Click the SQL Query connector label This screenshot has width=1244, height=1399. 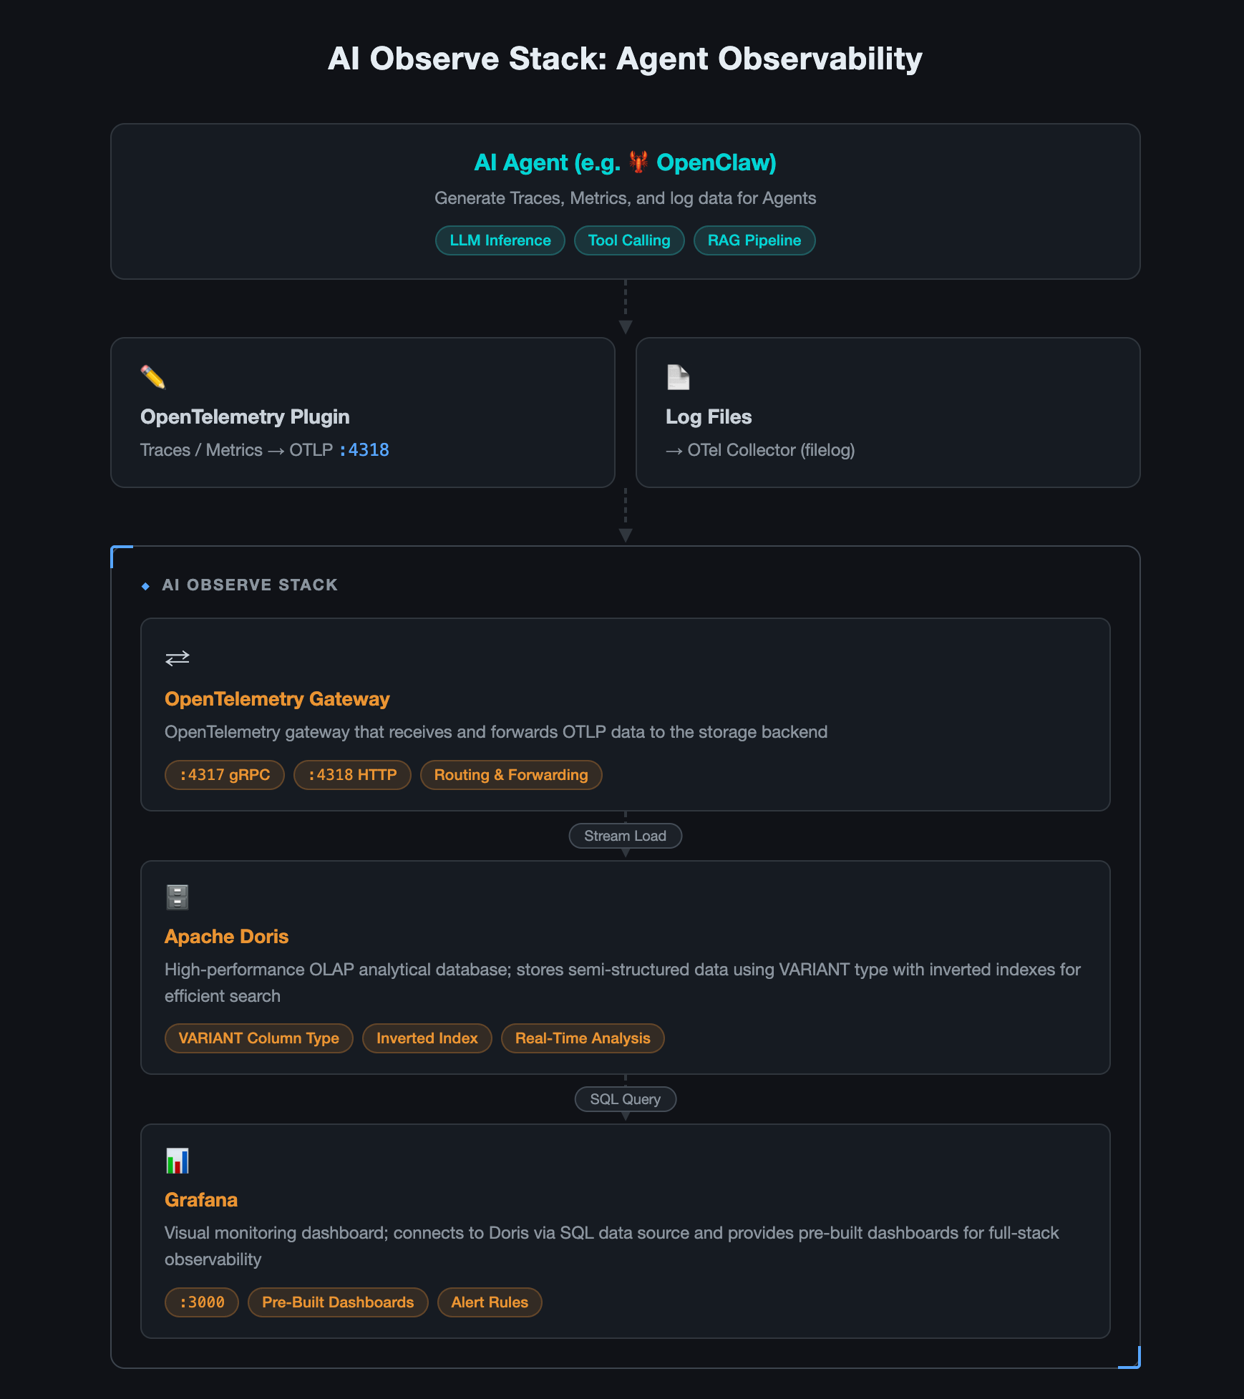coord(625,1099)
